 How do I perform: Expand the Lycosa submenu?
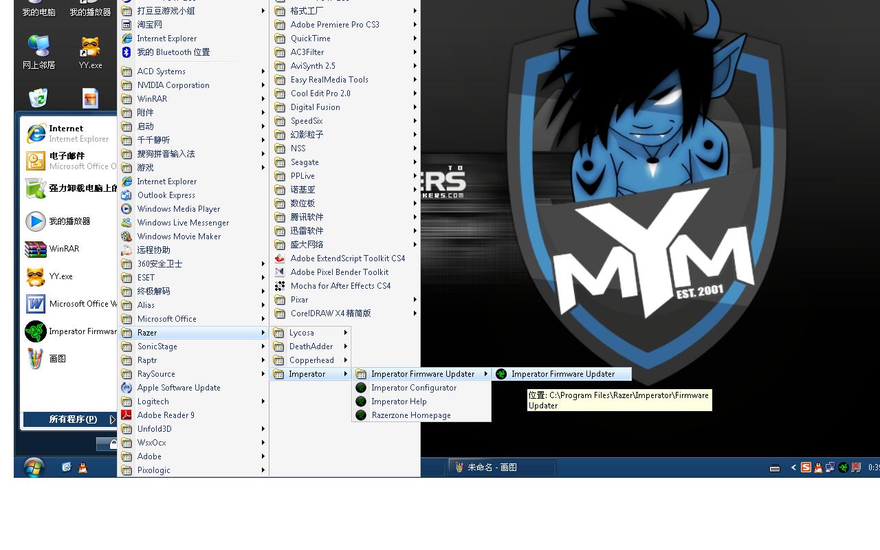tap(311, 333)
